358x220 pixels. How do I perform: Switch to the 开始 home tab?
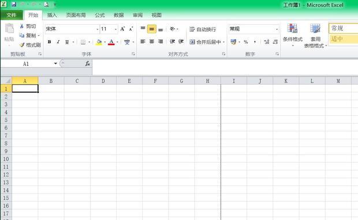pos(33,15)
